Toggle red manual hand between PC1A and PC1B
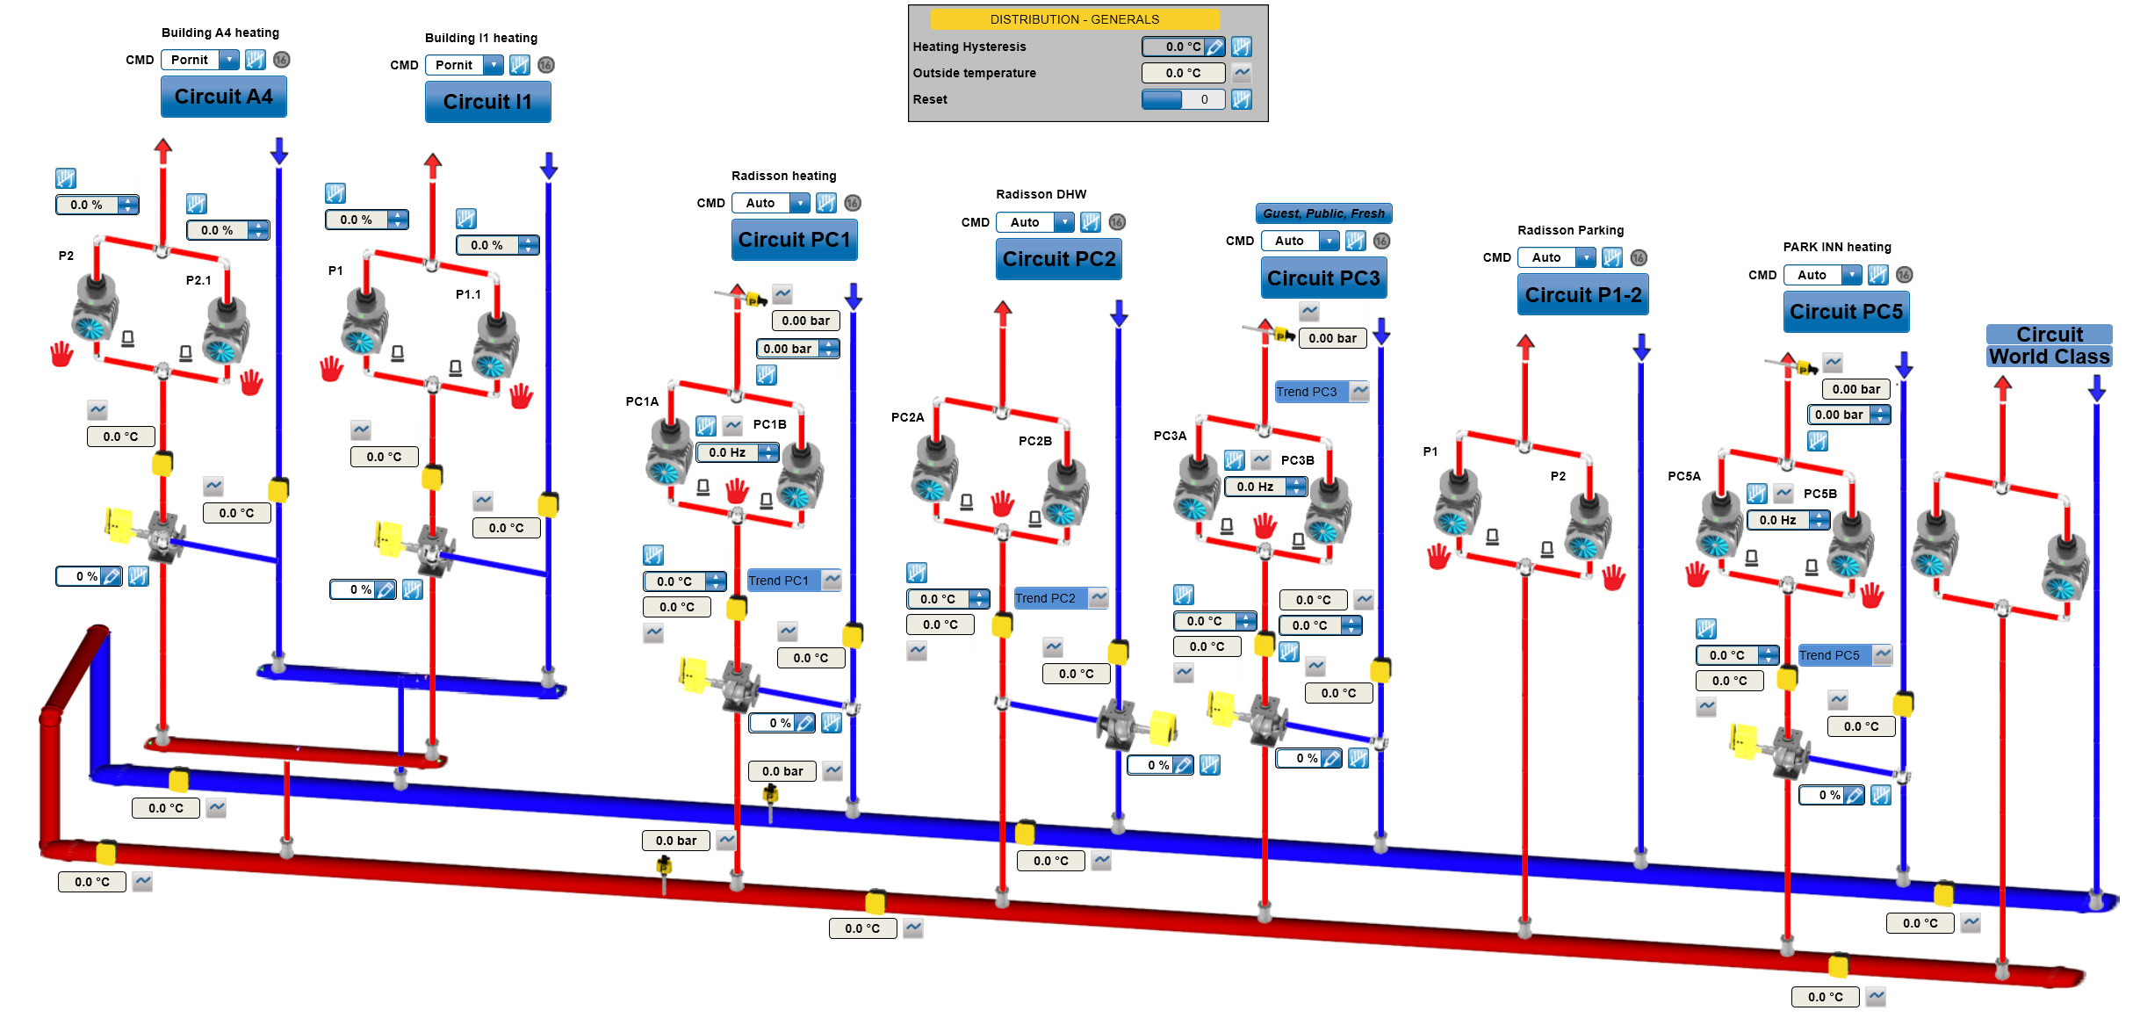Screen dimensions: 2140x1018 [737, 489]
